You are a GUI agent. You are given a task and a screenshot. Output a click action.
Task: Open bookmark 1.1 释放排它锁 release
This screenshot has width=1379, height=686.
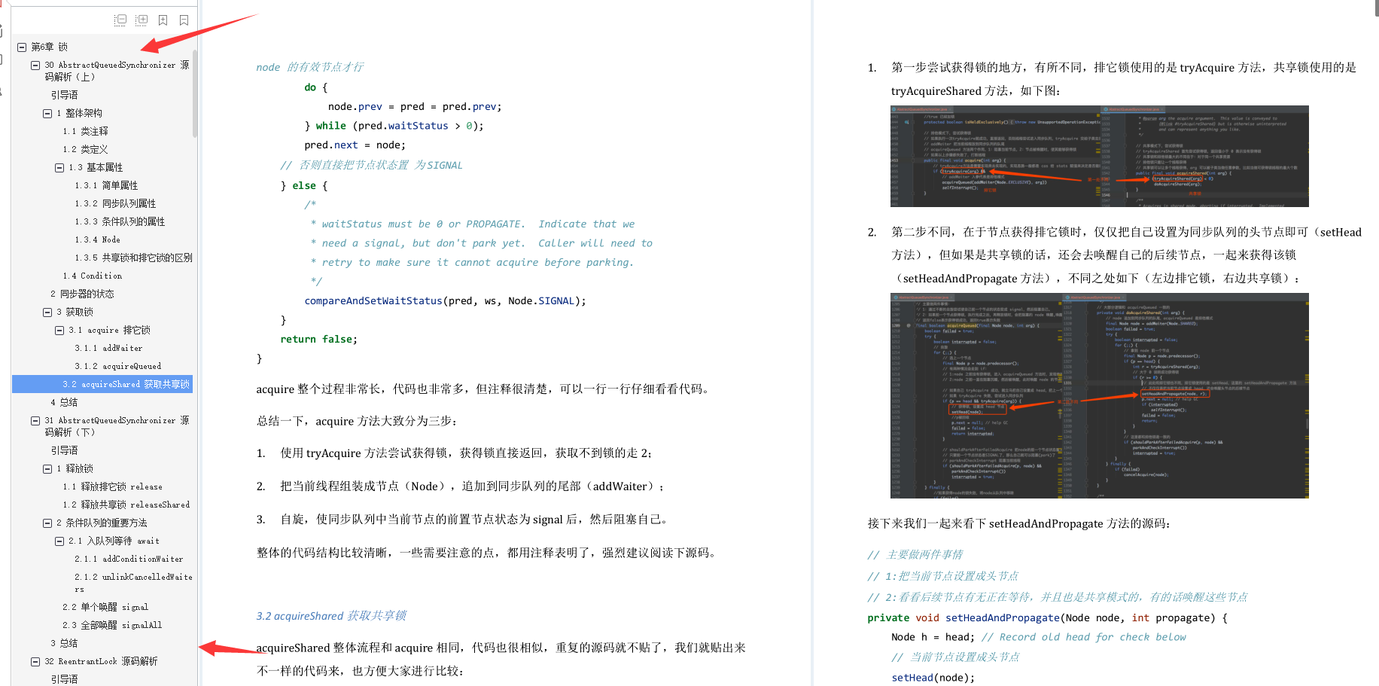click(112, 486)
